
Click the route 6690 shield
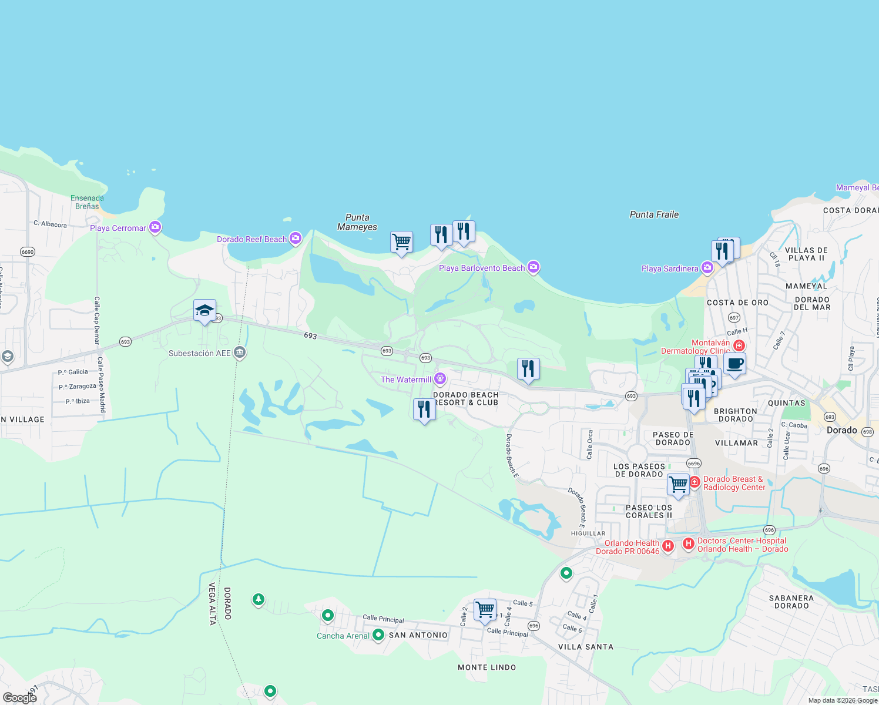28,251
